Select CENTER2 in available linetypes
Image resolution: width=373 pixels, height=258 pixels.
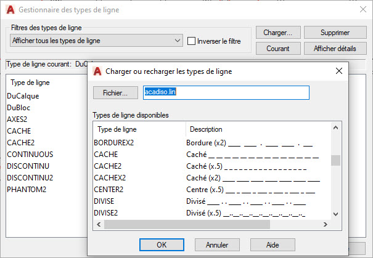[109, 190]
